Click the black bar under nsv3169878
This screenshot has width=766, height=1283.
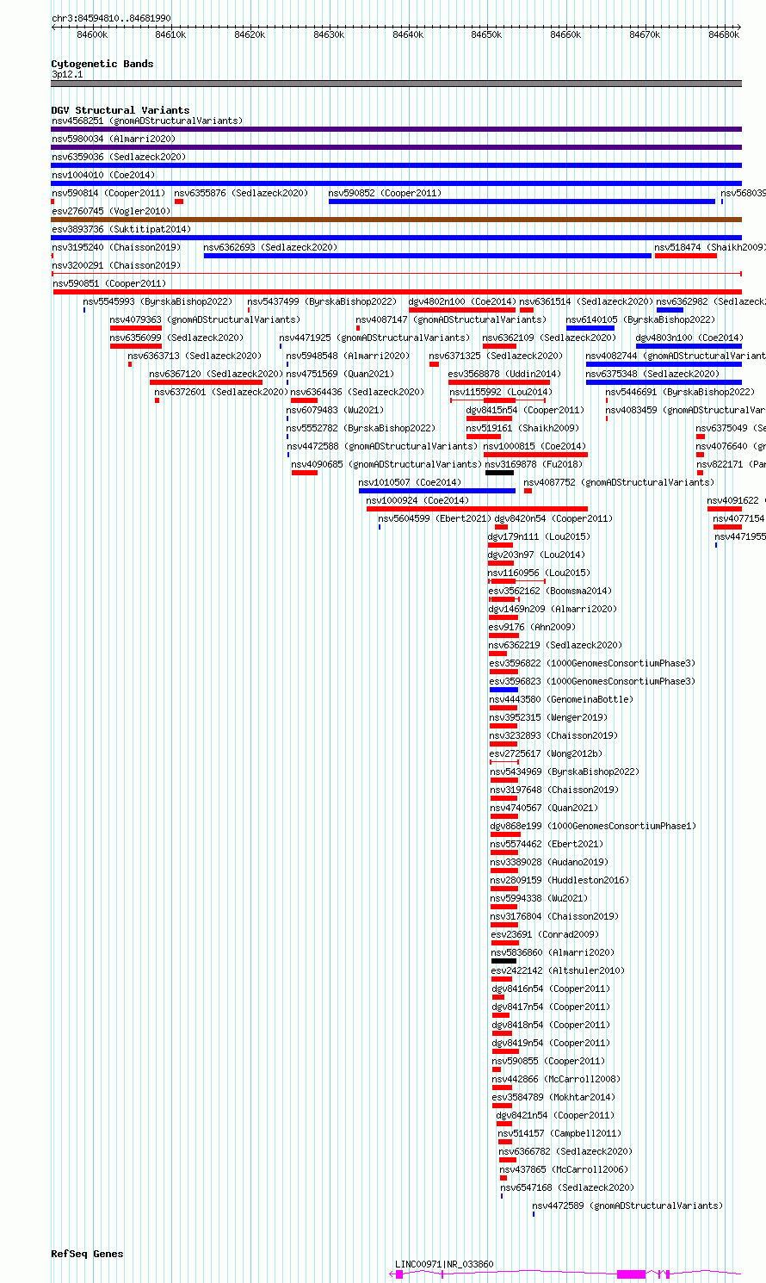pyautogui.click(x=500, y=473)
